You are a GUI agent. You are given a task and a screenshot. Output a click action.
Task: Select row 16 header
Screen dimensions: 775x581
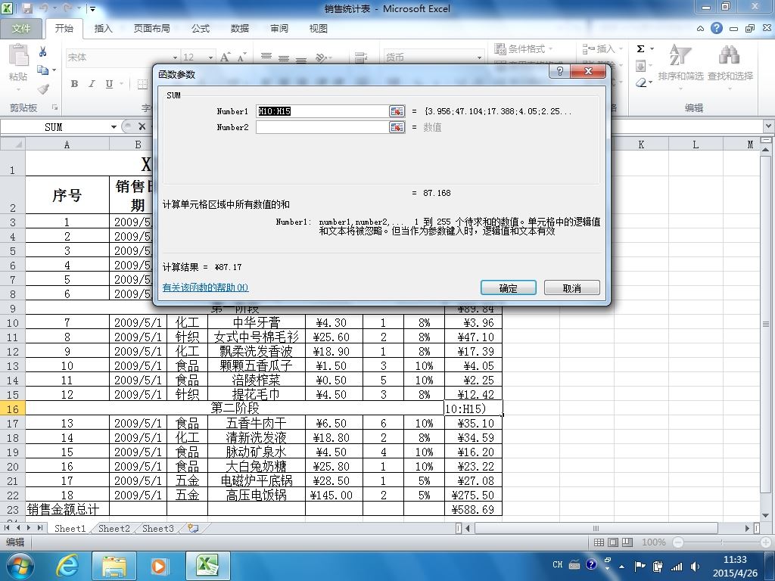click(12, 409)
